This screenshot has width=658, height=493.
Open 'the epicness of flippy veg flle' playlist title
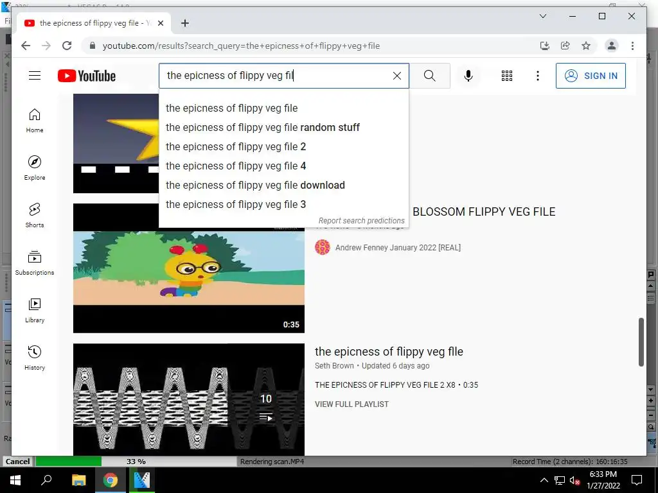[389, 351]
